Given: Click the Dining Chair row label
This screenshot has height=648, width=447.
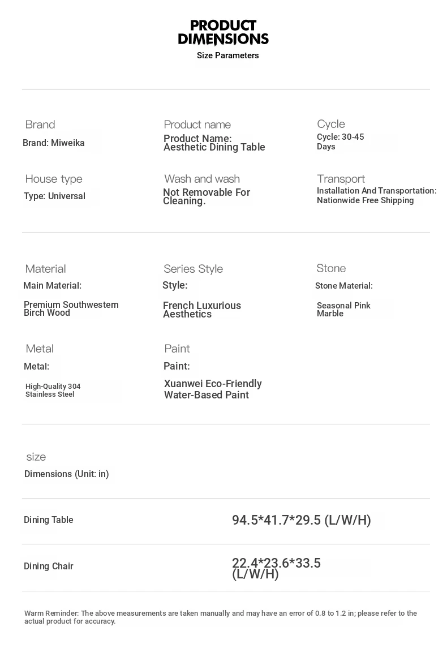Looking at the screenshot, I should (x=49, y=567).
